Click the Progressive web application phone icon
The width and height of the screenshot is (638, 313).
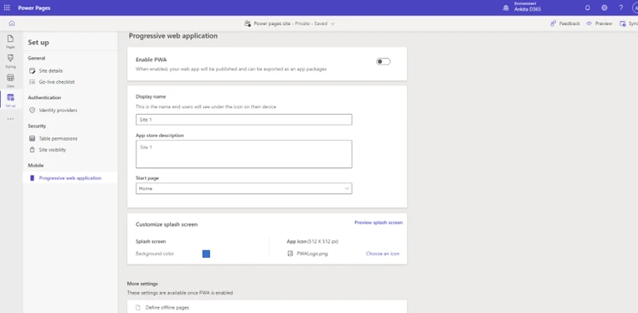(x=32, y=178)
